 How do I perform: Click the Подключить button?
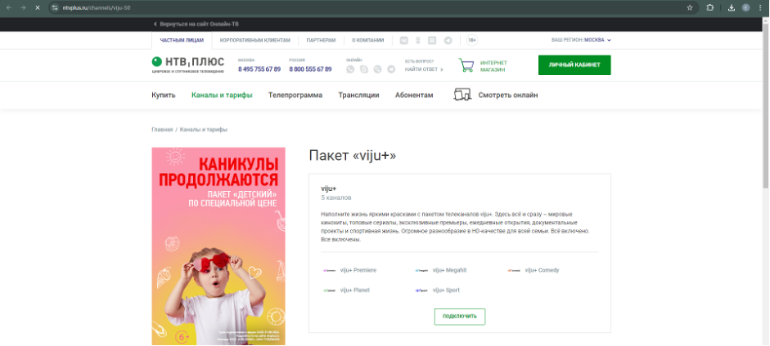pos(460,317)
